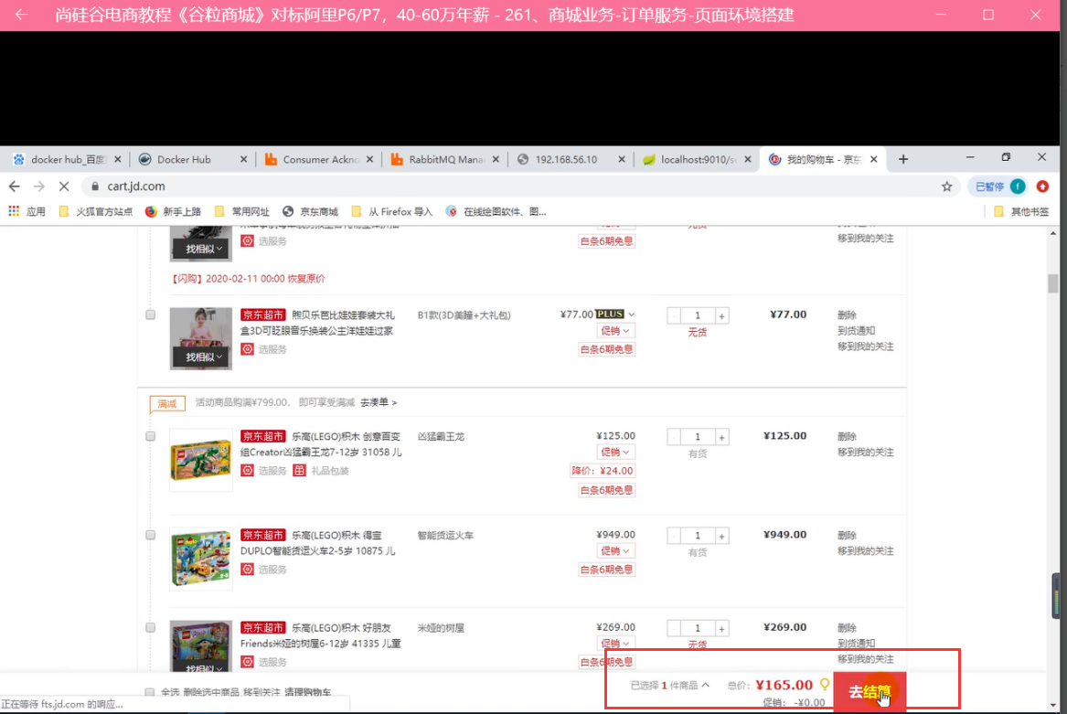Click the lightbulb tip icon beside total price

tap(825, 684)
